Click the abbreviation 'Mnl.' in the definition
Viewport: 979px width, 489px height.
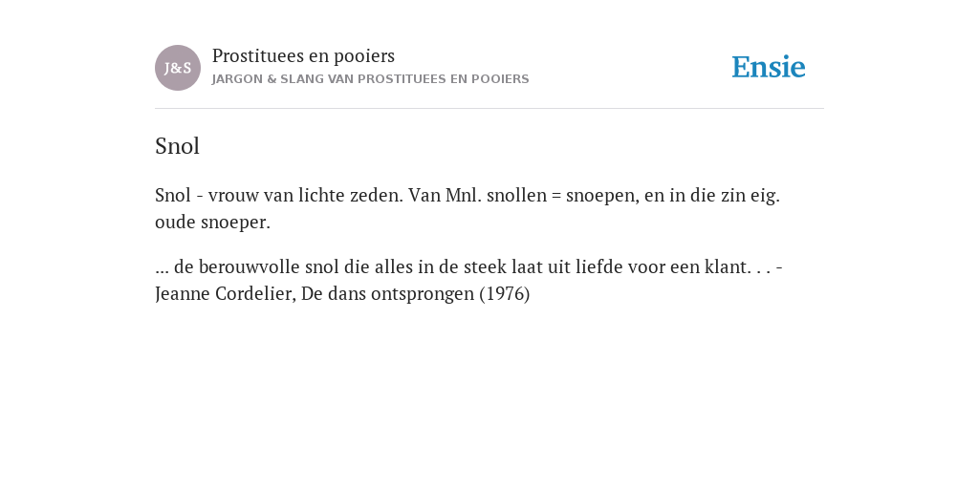pyautogui.click(x=464, y=195)
